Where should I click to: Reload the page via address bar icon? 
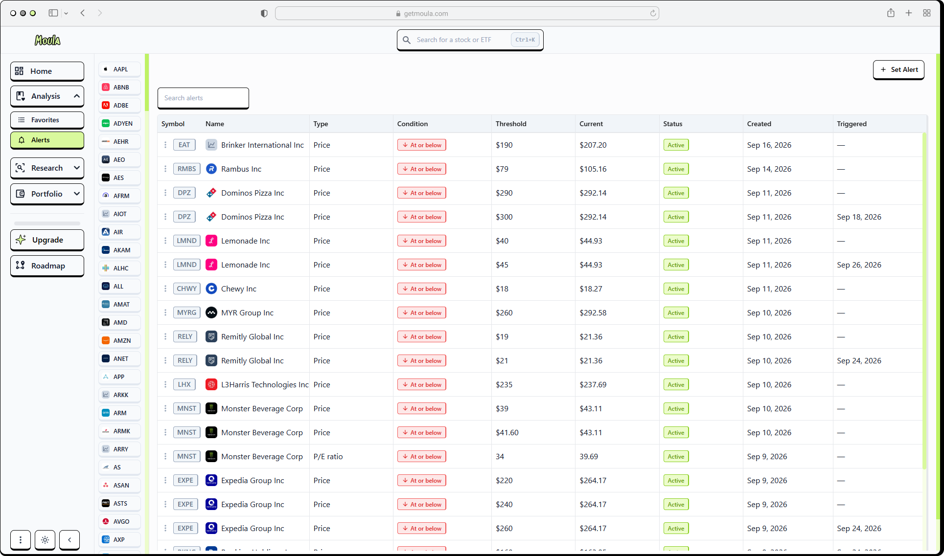pos(653,13)
